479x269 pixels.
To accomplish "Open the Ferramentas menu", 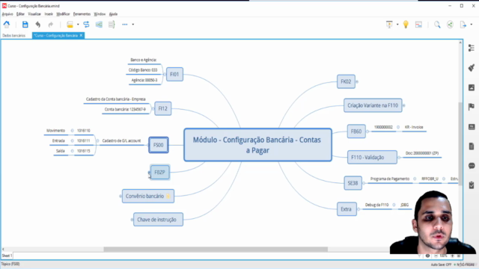I will 82,14.
